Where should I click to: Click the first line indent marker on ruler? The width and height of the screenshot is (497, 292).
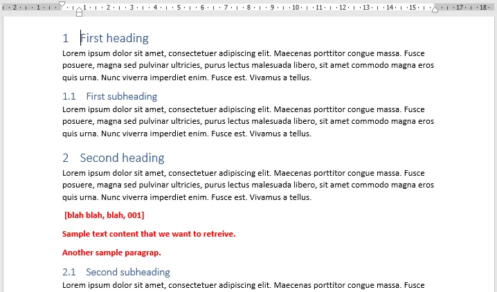[x=62, y=4]
